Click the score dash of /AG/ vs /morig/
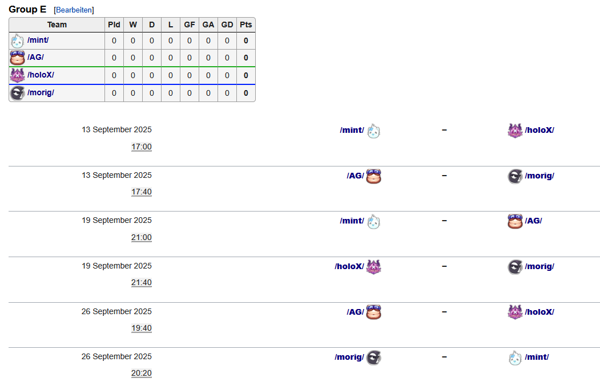This screenshot has height=386, width=600. click(444, 176)
